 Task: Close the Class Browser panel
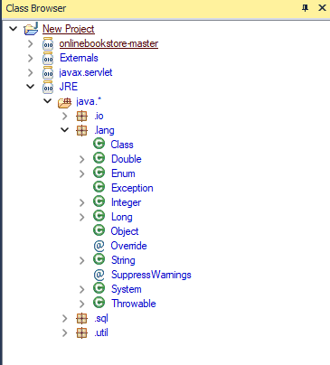(x=322, y=8)
